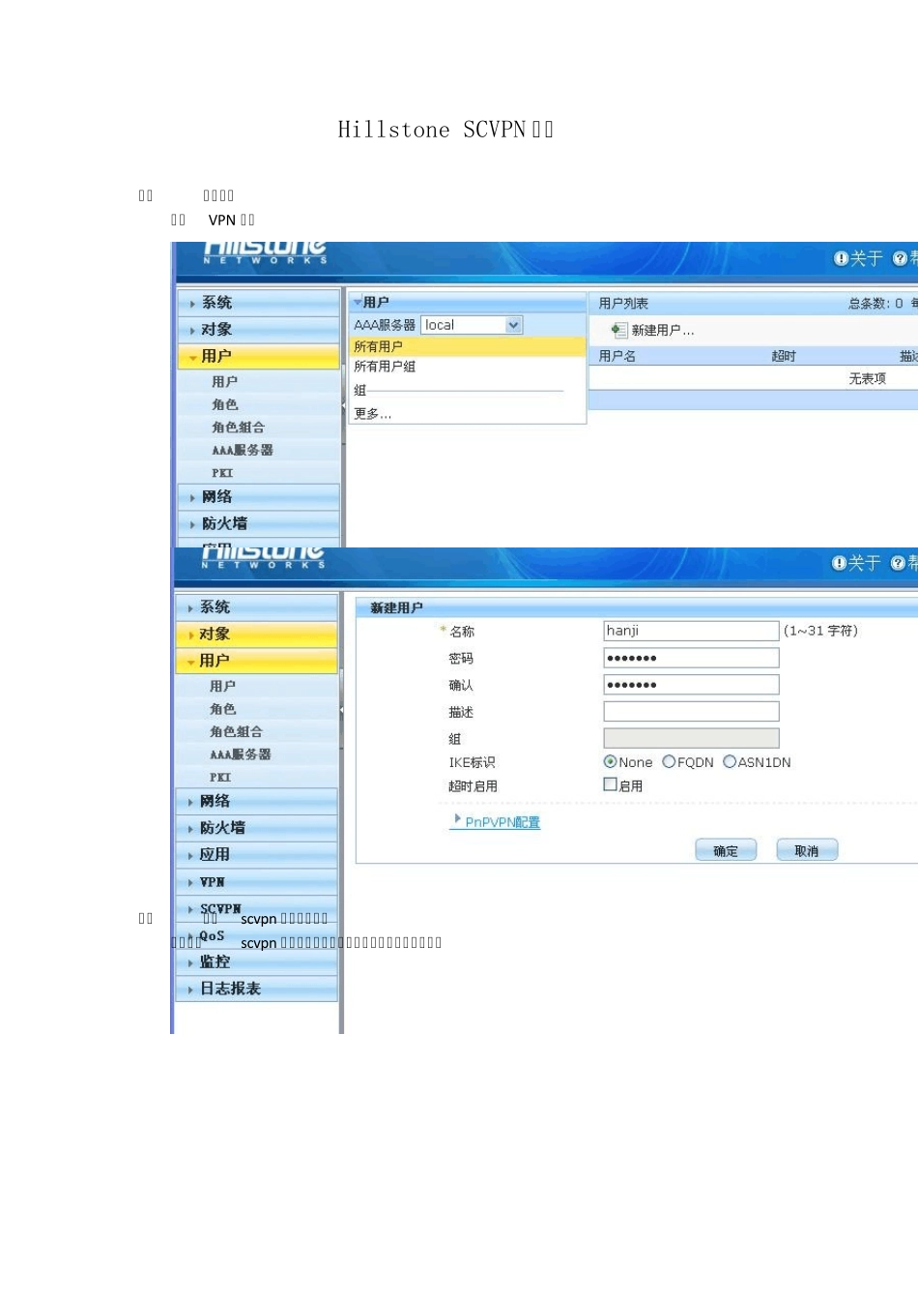Open the AAA服务器 local dropdown
Viewport: 918px width, 1300px height.
(472, 325)
